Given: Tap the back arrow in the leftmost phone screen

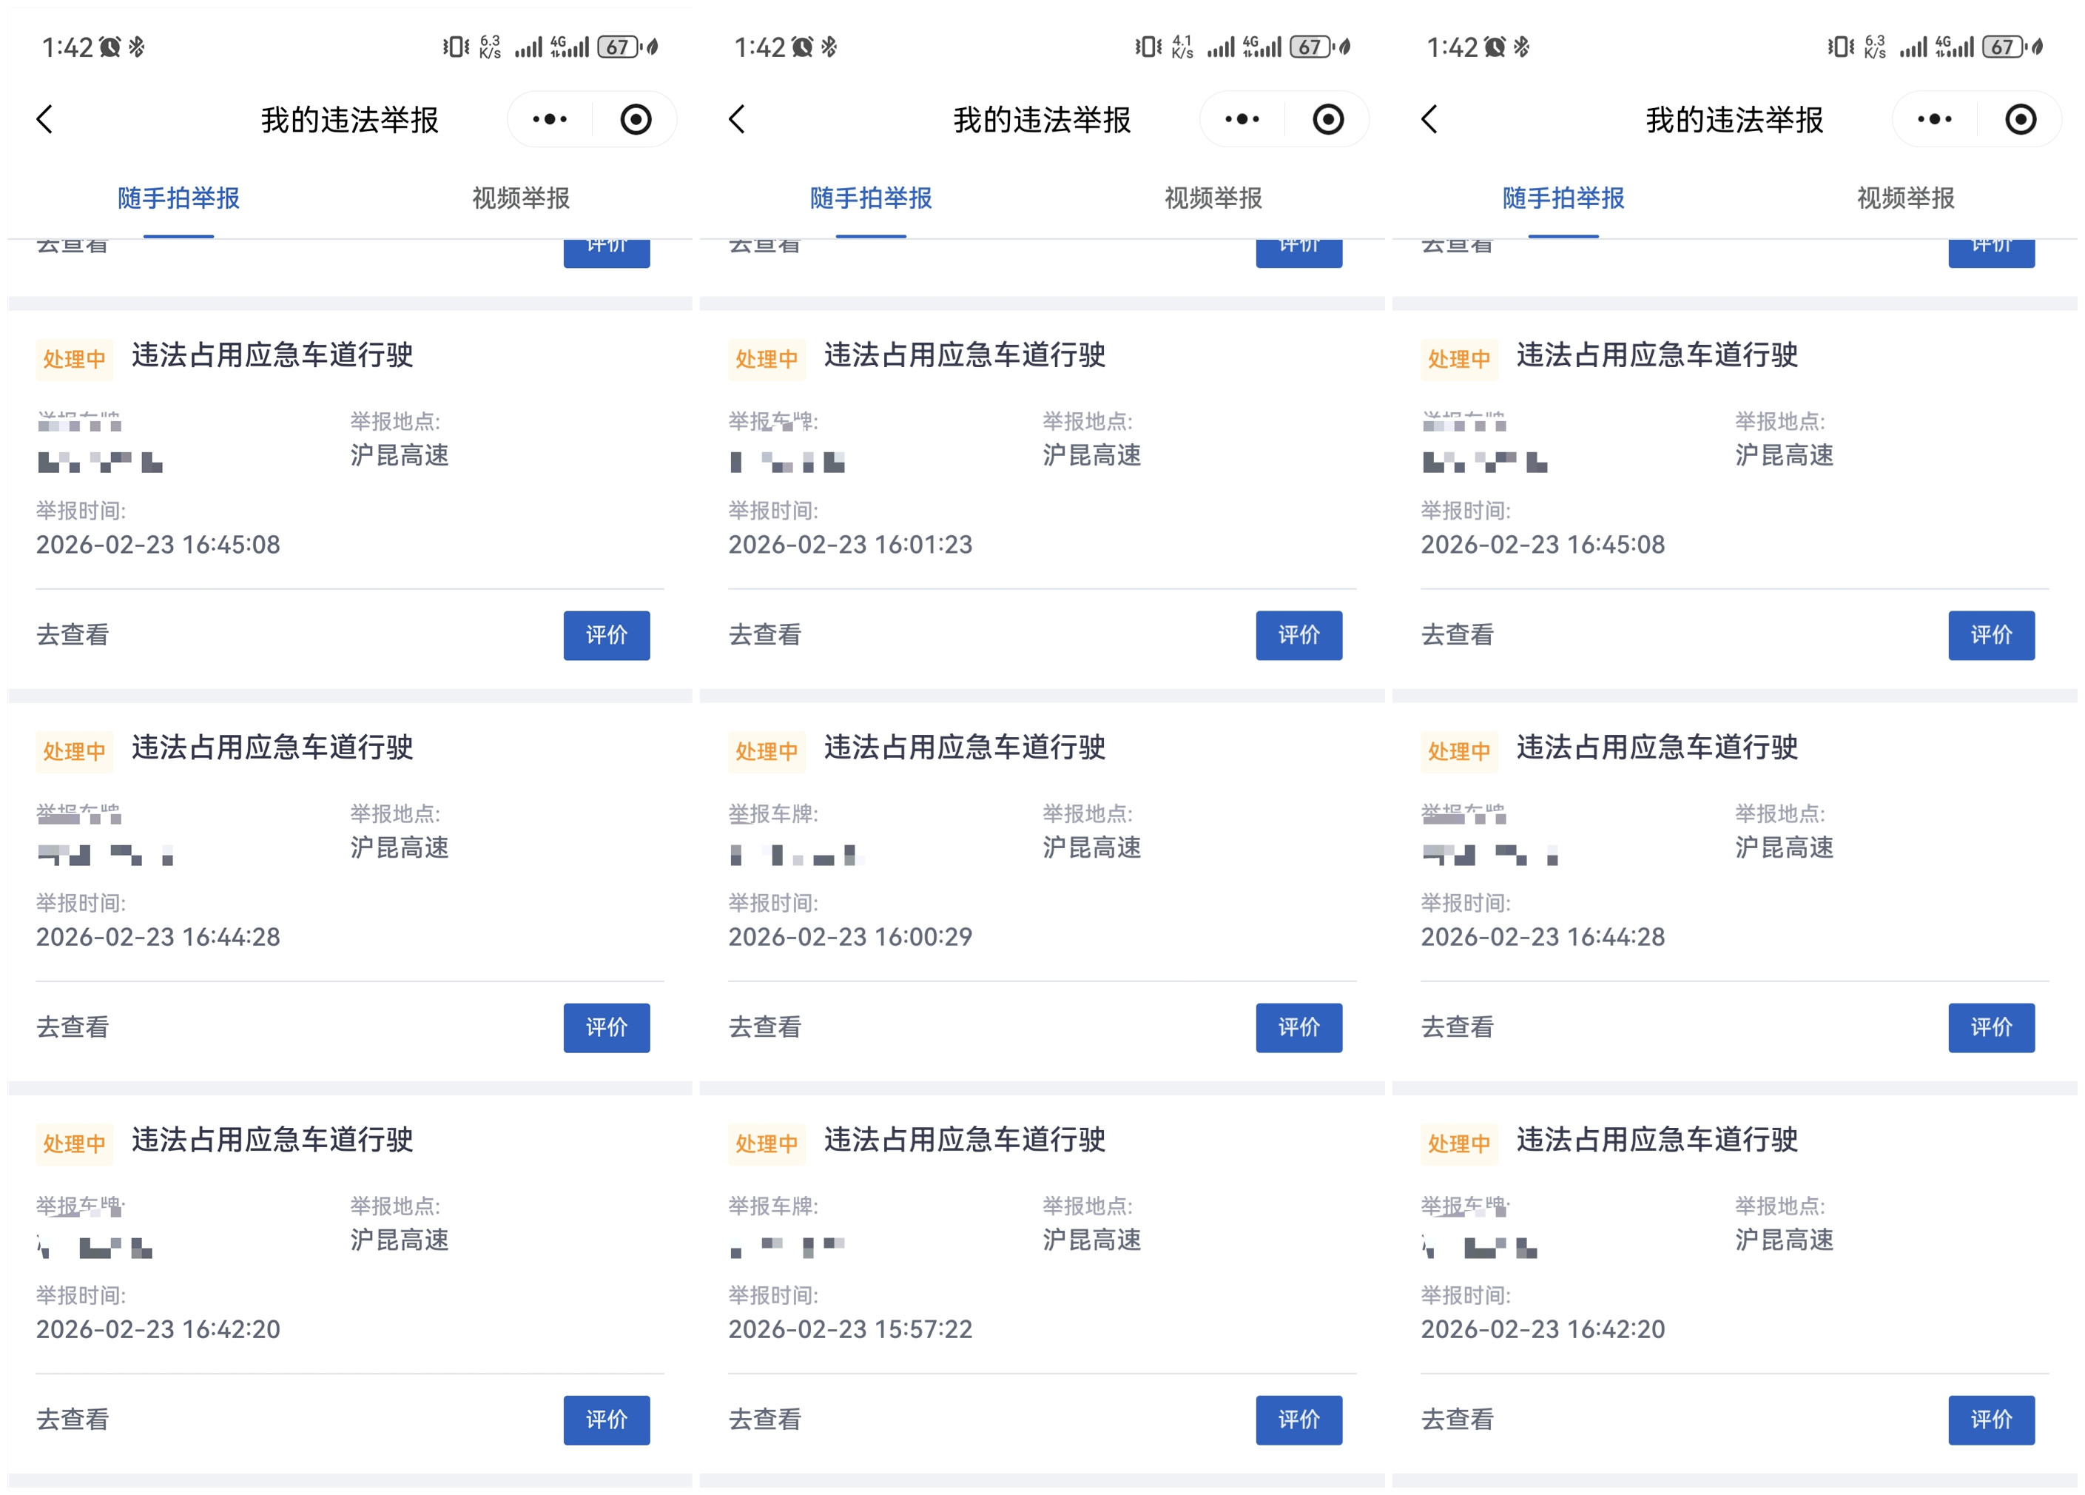Looking at the screenshot, I should coord(45,120).
